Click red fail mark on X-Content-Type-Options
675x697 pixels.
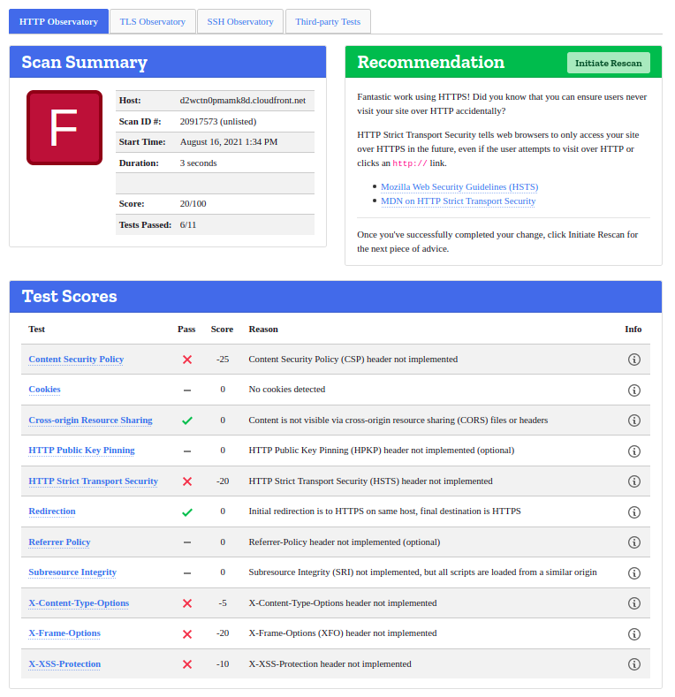pos(187,603)
